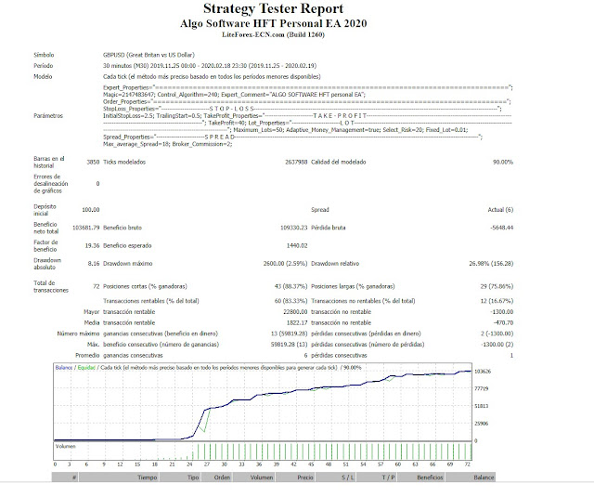Click the Equidad legend label in chart
This screenshot has width=594, height=497.
click(86, 367)
